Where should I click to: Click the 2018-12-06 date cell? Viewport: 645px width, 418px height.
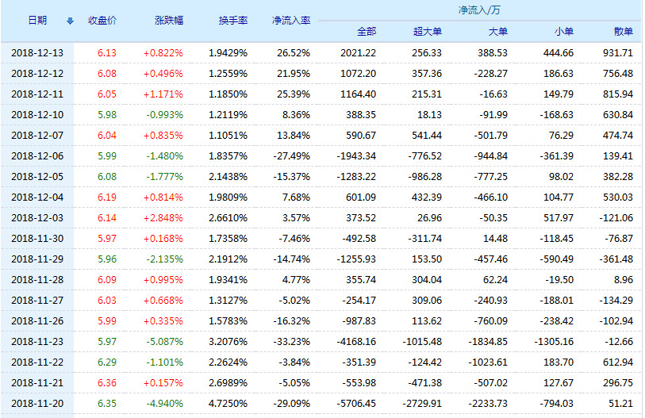(37, 156)
